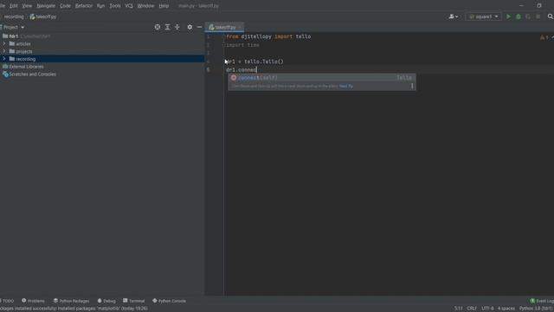554x312 pixels.
Task: Select opened file locate icon in Project panel
Action: click(158, 27)
